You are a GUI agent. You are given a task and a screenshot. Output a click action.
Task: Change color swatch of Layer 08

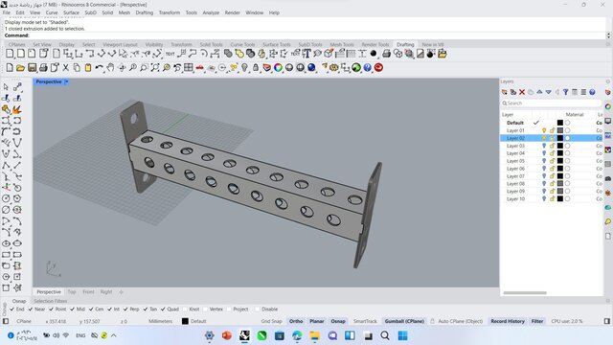(559, 183)
